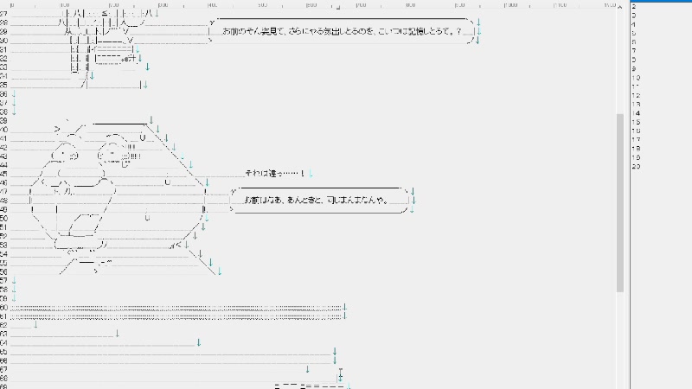Image resolution: width=692 pixels, height=389 pixels.
Task: Click the scrollbar track below the thumb
Action: (619, 337)
